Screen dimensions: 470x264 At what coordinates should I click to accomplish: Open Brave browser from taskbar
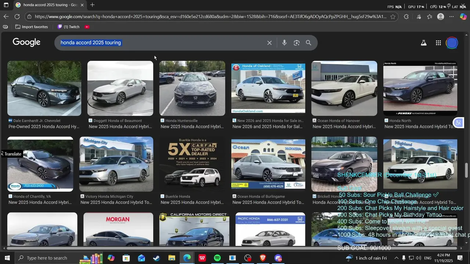click(263, 258)
